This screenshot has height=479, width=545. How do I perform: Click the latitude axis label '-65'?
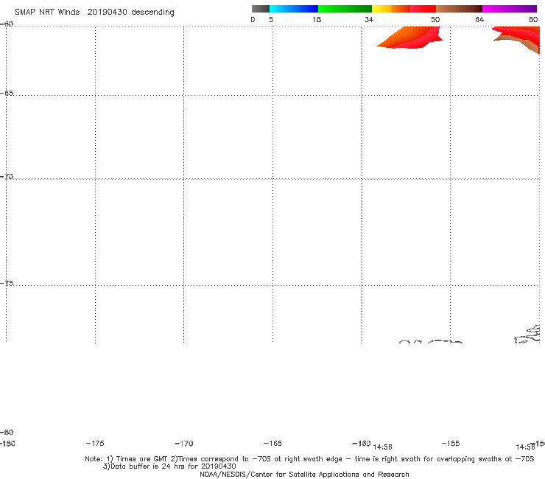[7, 94]
